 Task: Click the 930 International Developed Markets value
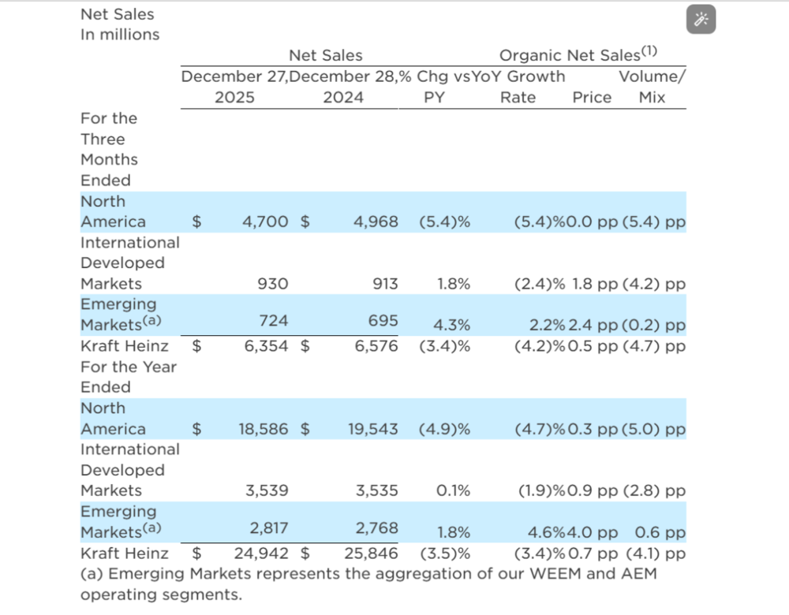(x=273, y=284)
